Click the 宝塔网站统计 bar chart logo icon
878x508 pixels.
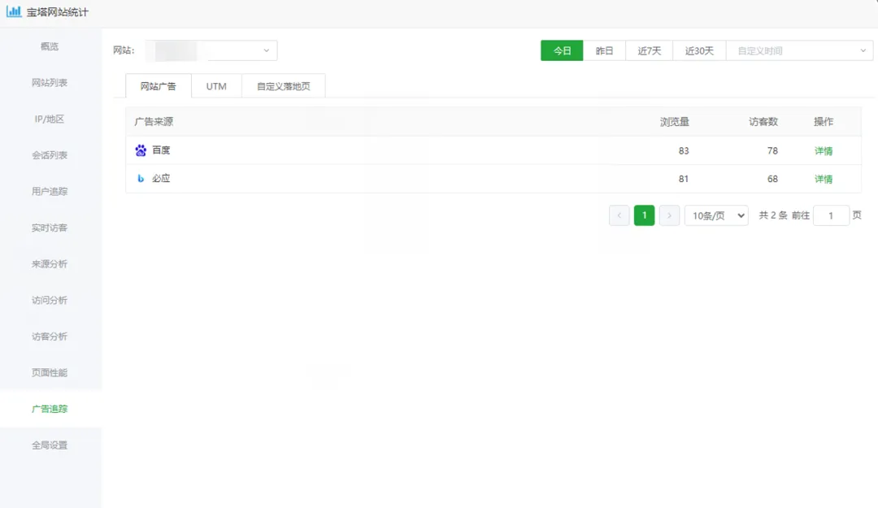click(x=14, y=11)
